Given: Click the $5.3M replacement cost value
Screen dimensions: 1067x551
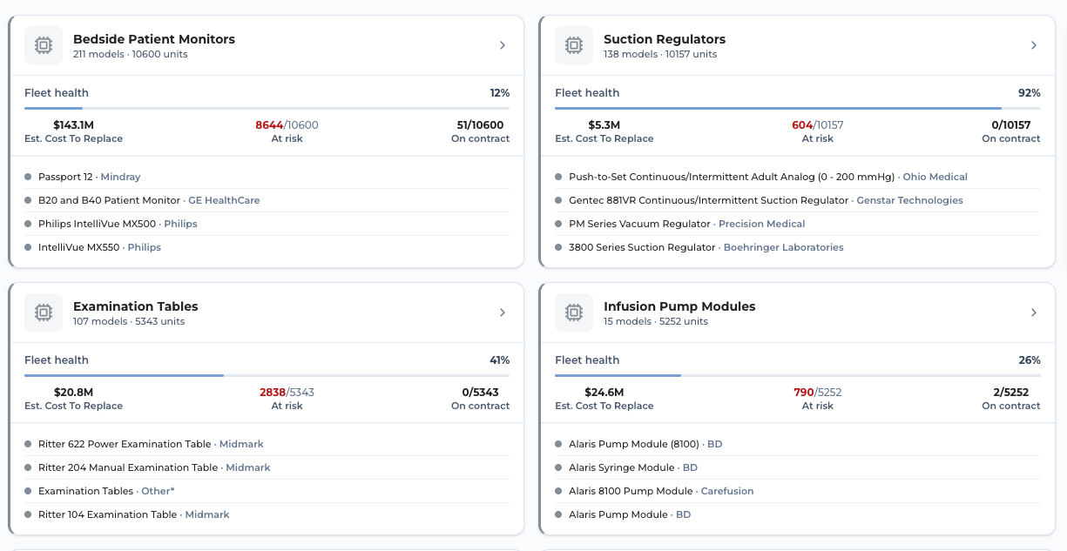Looking at the screenshot, I should 604,125.
